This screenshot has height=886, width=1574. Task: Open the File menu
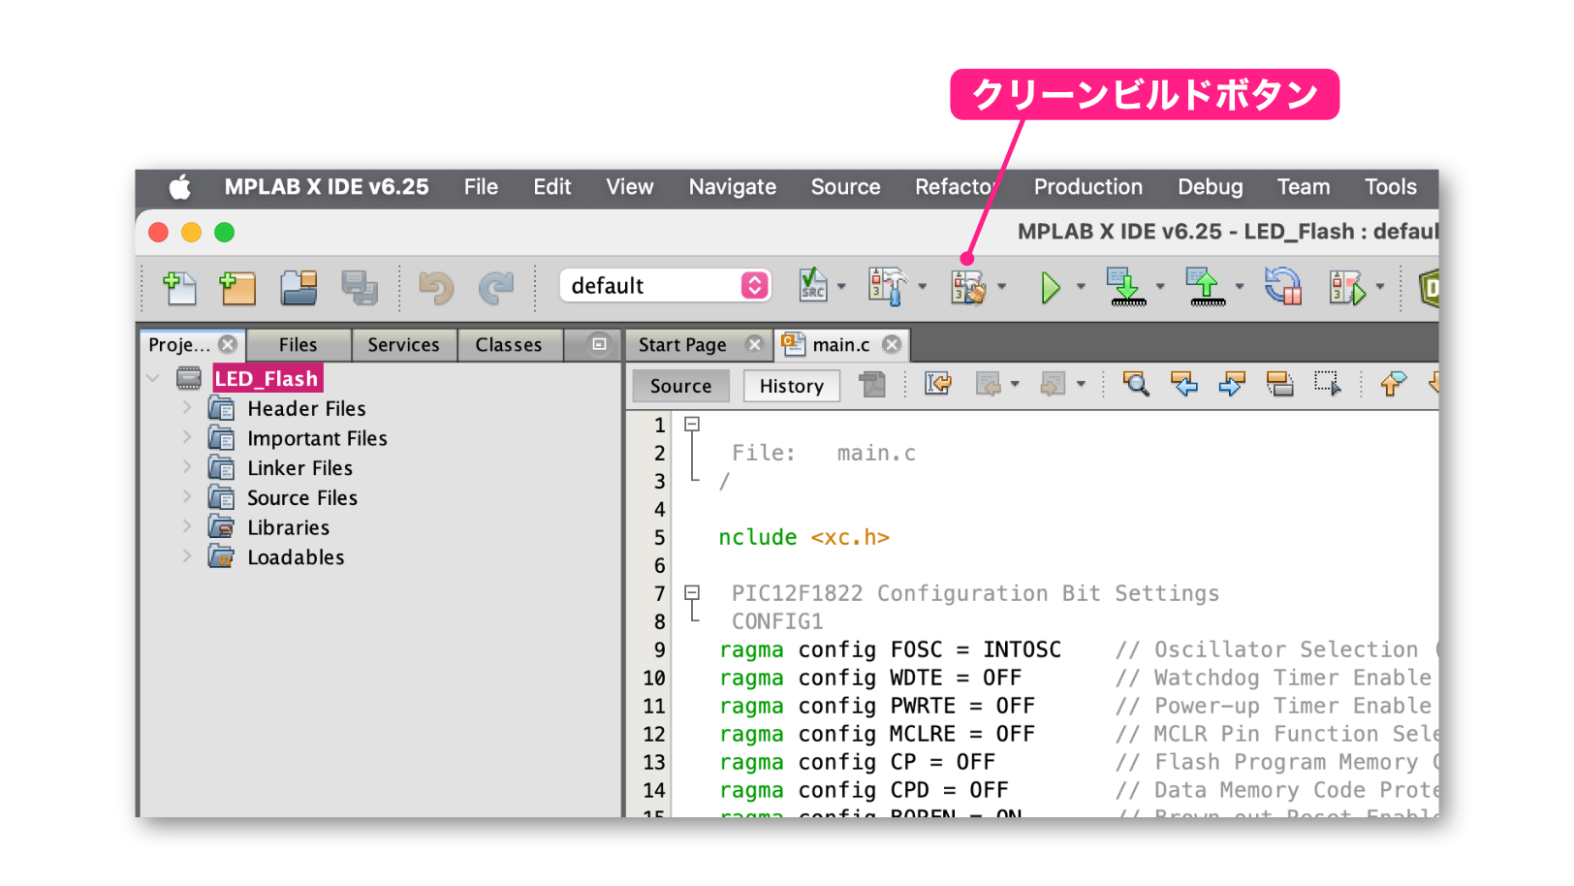click(x=481, y=187)
